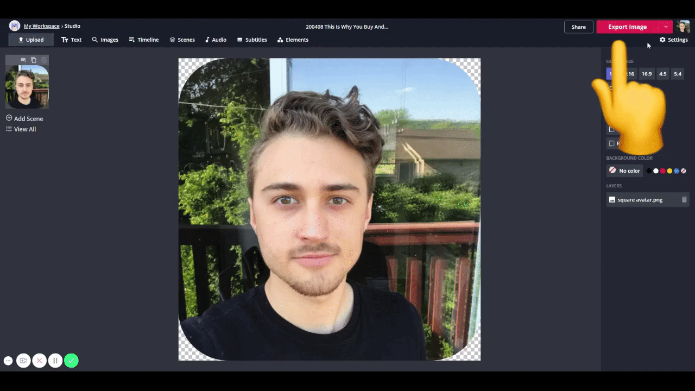The width and height of the screenshot is (695, 391).
Task: Pause the screen recording
Action: click(55, 361)
